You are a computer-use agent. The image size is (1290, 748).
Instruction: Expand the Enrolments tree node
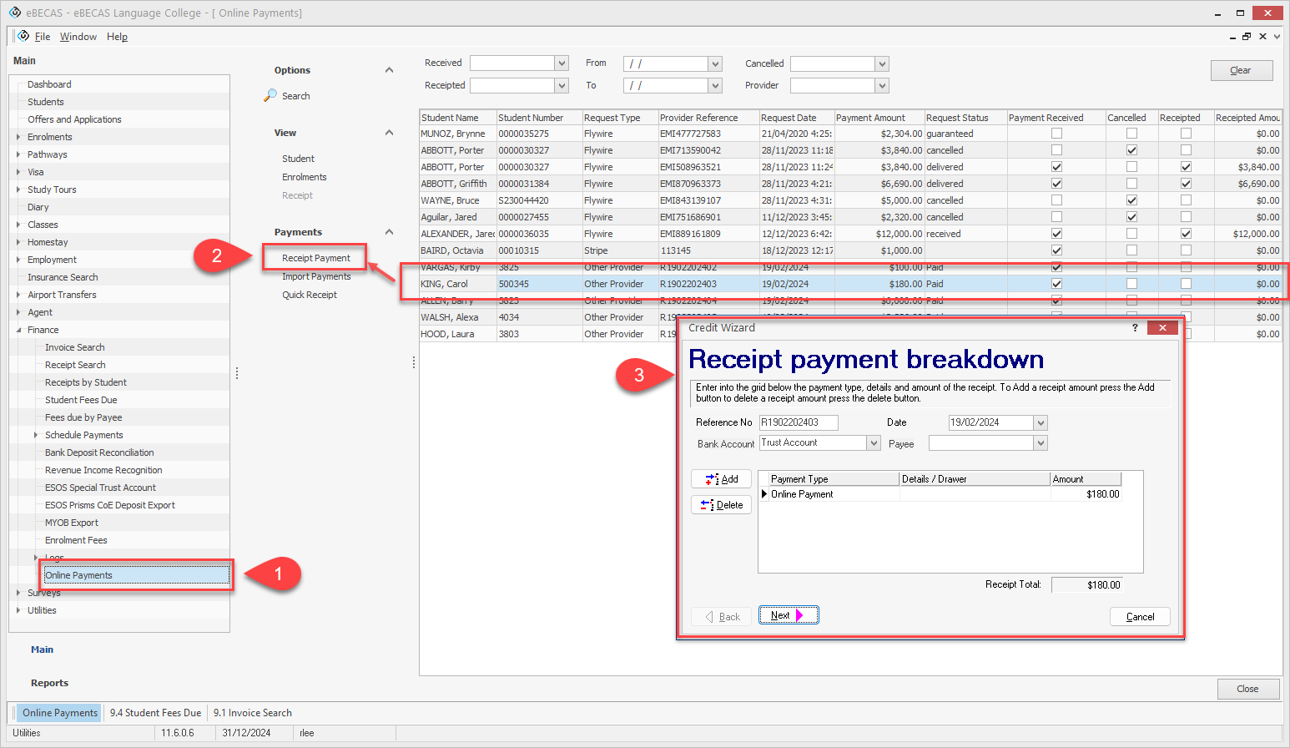(18, 137)
